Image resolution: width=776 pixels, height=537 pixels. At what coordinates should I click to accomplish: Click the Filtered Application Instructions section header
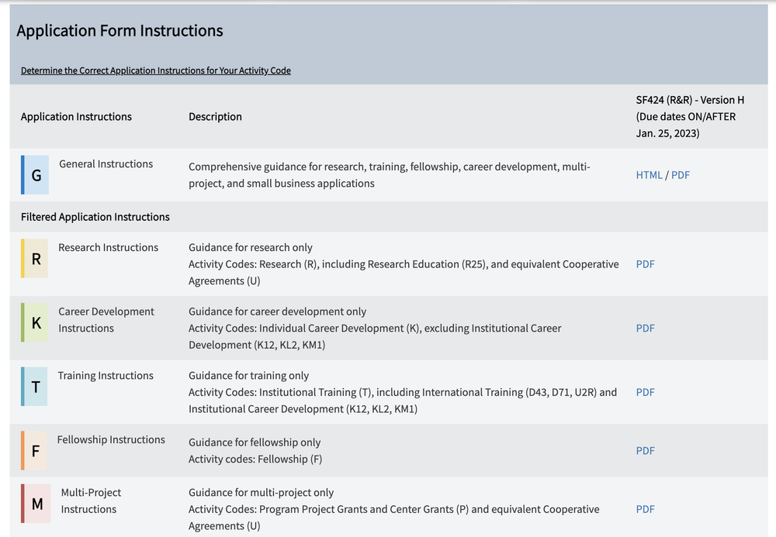(x=95, y=217)
